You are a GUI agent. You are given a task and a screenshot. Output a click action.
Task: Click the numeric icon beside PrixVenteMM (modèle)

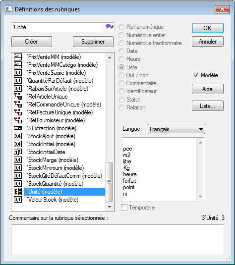coord(18,57)
